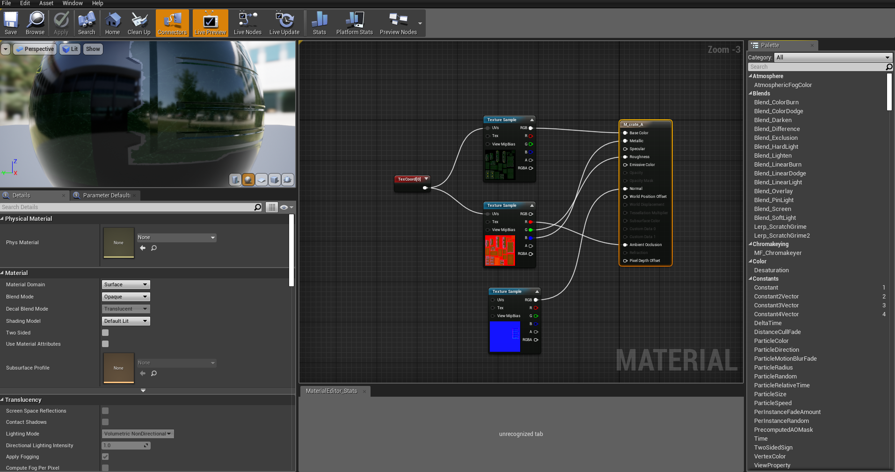Select Desaturation in the Palette list

[771, 270]
